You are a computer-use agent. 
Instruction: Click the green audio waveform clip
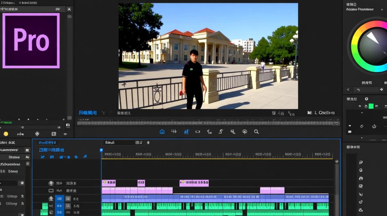[x=215, y=206]
